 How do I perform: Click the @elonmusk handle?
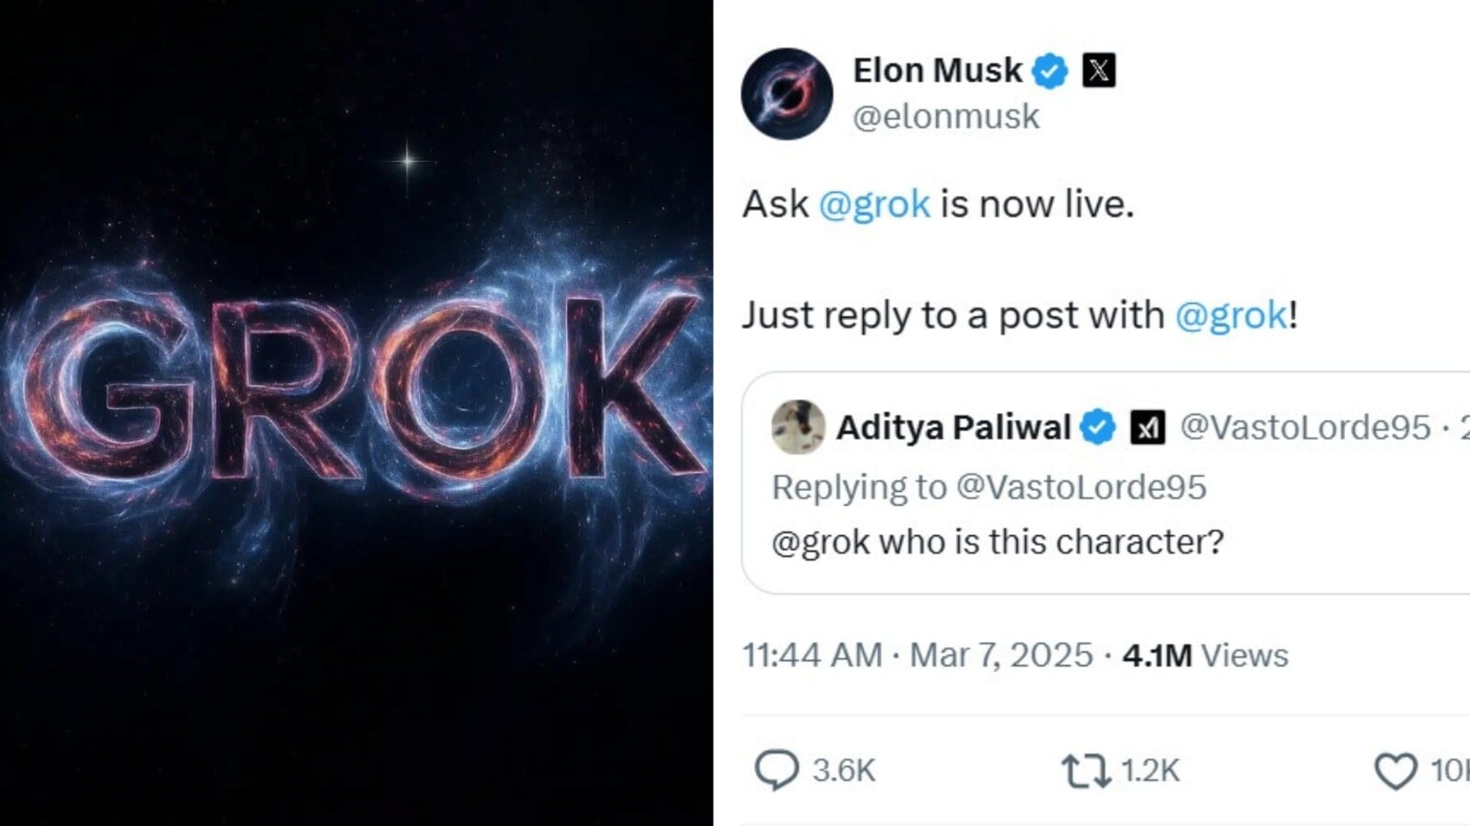(x=945, y=117)
